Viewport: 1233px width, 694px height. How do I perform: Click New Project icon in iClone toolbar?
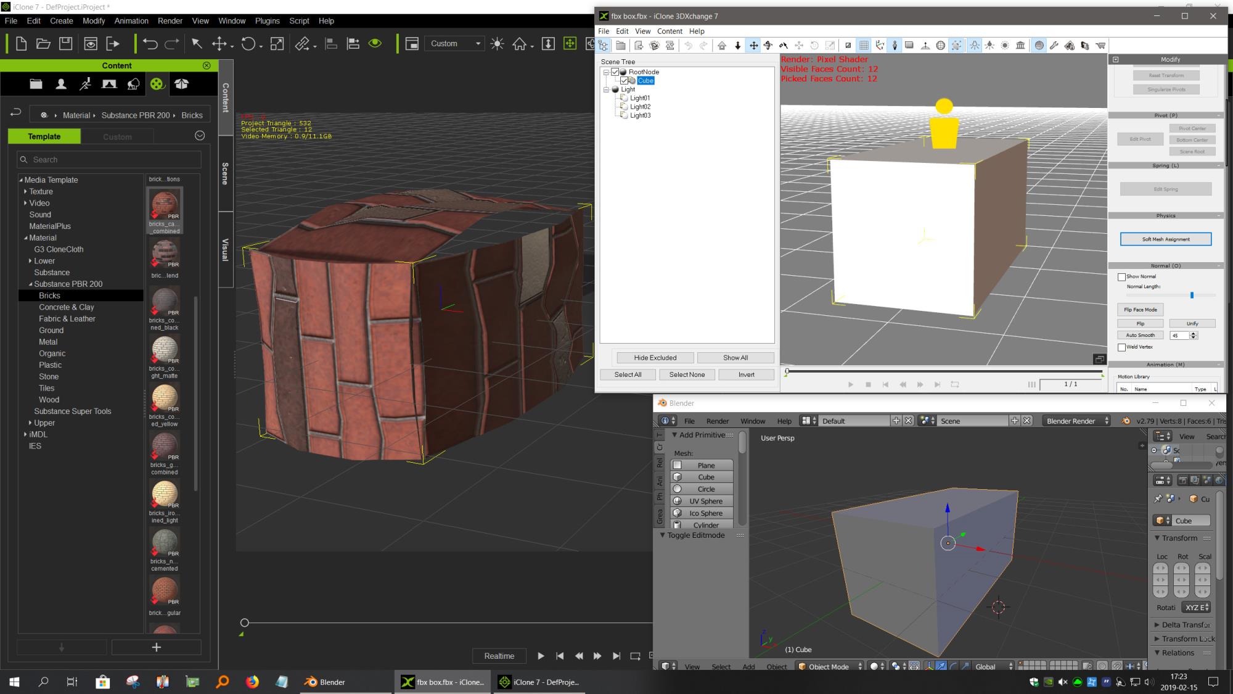[x=21, y=44]
